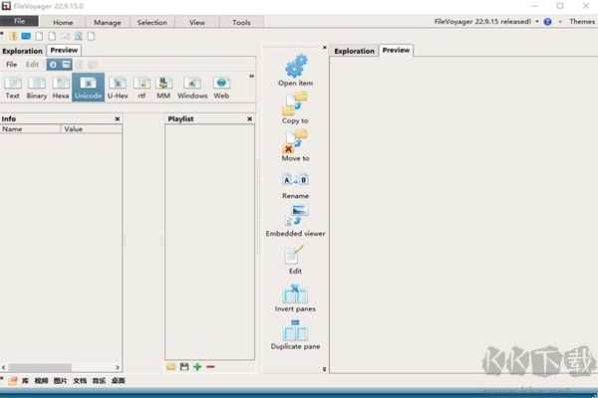Click Info scrollbar right arrow
The width and height of the screenshot is (598, 398).
[118, 367]
